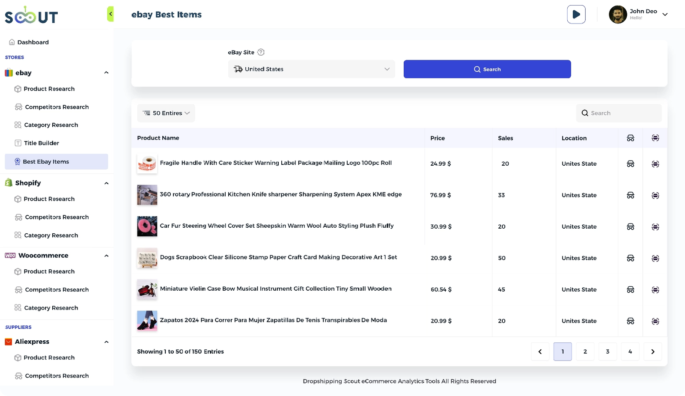Open Shopify Competitors Research

pos(52,217)
